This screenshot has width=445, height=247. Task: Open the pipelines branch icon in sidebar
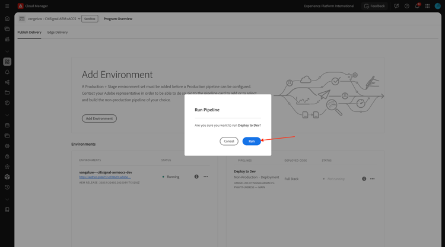point(7,82)
